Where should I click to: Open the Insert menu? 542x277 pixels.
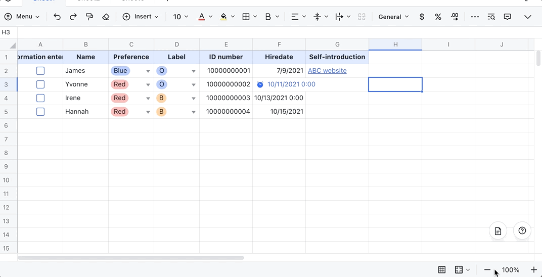tap(141, 17)
